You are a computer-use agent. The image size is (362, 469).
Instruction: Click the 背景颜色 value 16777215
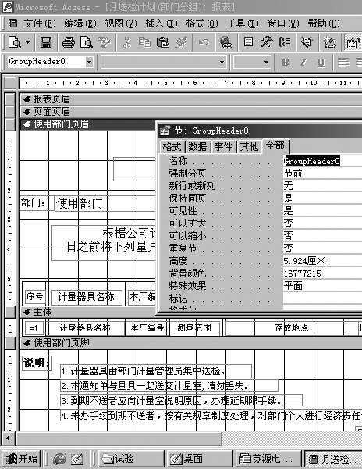tap(322, 274)
